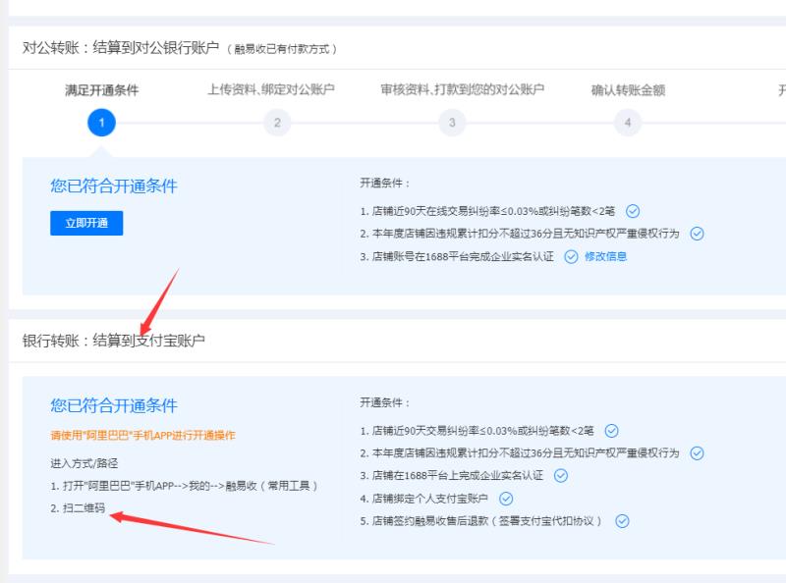
Task: Click check icon after 银行转账 36分 violation condition
Action: click(698, 453)
